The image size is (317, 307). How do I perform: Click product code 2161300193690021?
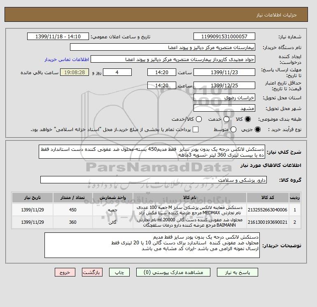(x=268, y=222)
